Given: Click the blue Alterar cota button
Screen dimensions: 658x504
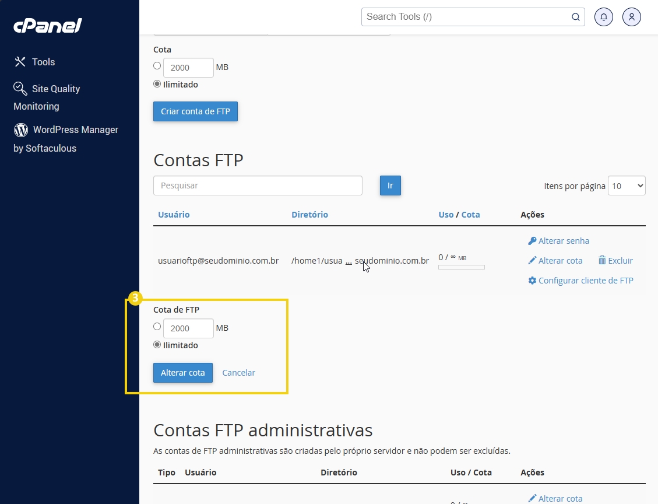Looking at the screenshot, I should click(183, 373).
